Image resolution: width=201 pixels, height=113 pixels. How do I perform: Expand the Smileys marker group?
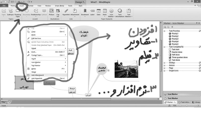164,63
